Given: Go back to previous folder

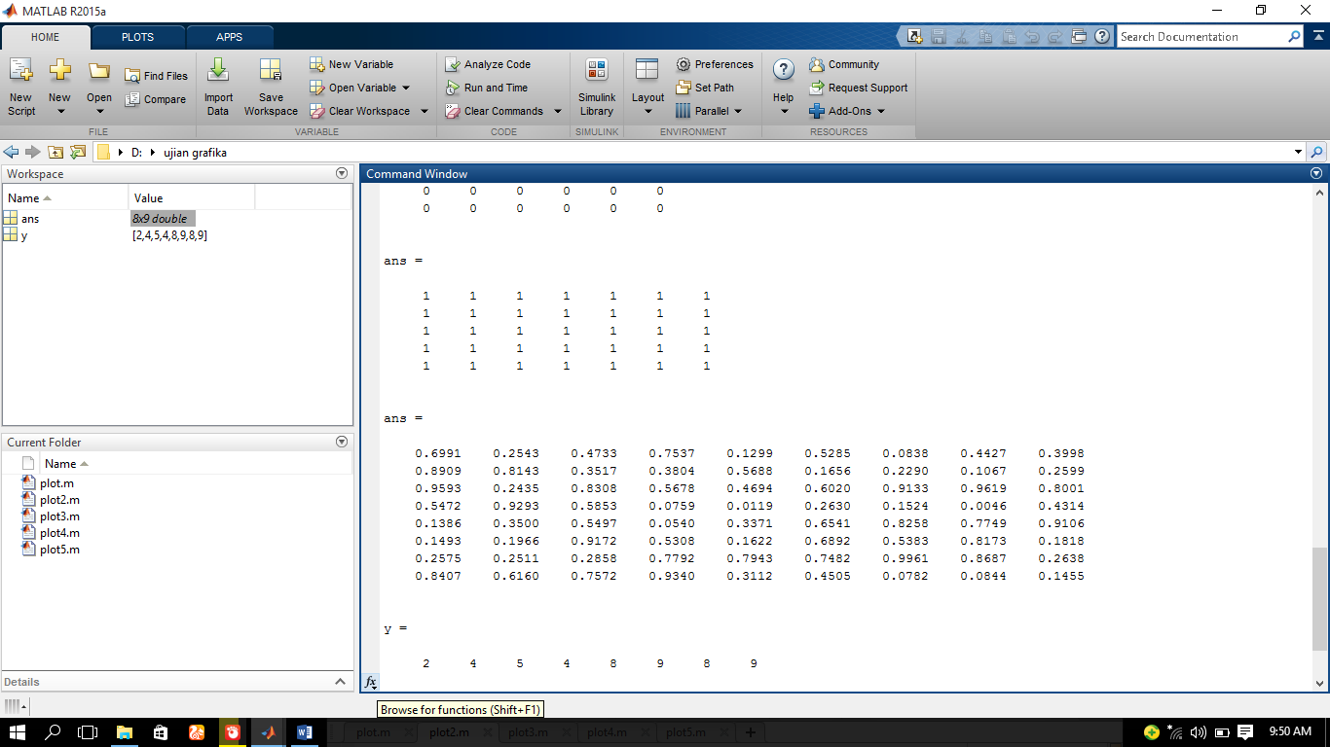Looking at the screenshot, I should pos(12,152).
